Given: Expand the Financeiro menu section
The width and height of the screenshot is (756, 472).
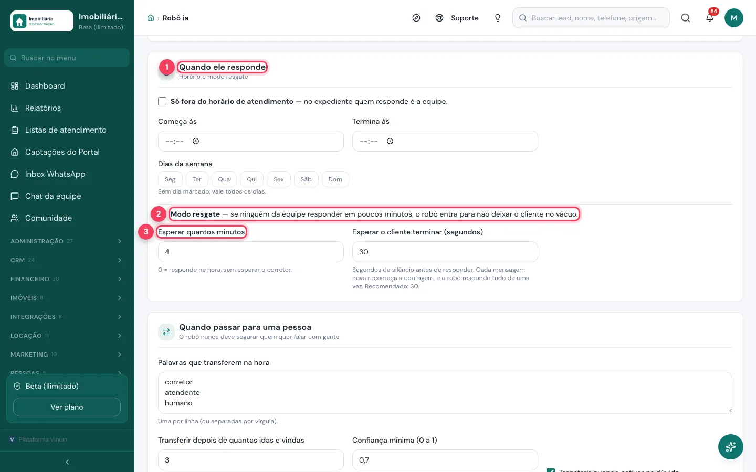Looking at the screenshot, I should (67, 279).
